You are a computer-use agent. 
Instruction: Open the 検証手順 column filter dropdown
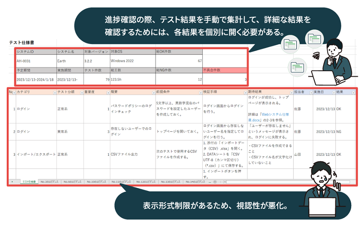coord(245,93)
